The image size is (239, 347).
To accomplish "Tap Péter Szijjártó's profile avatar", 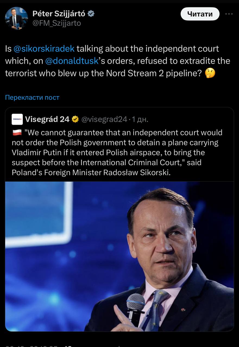I will click(16, 18).
